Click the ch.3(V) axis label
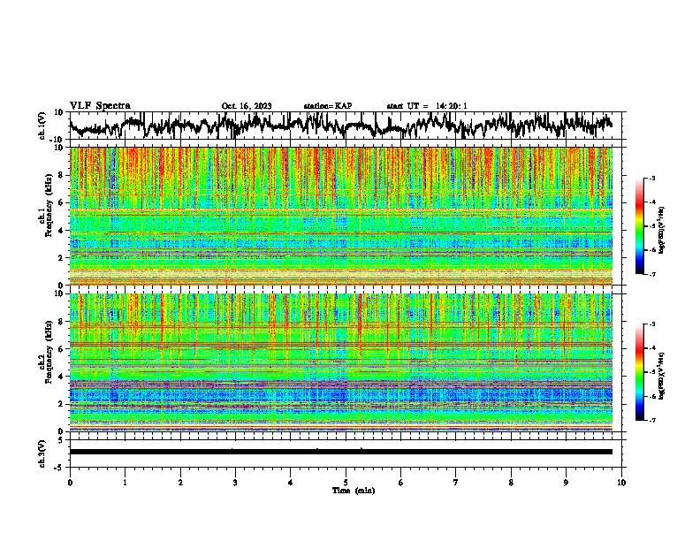Viewport: 700px width, 541px height. click(42, 453)
